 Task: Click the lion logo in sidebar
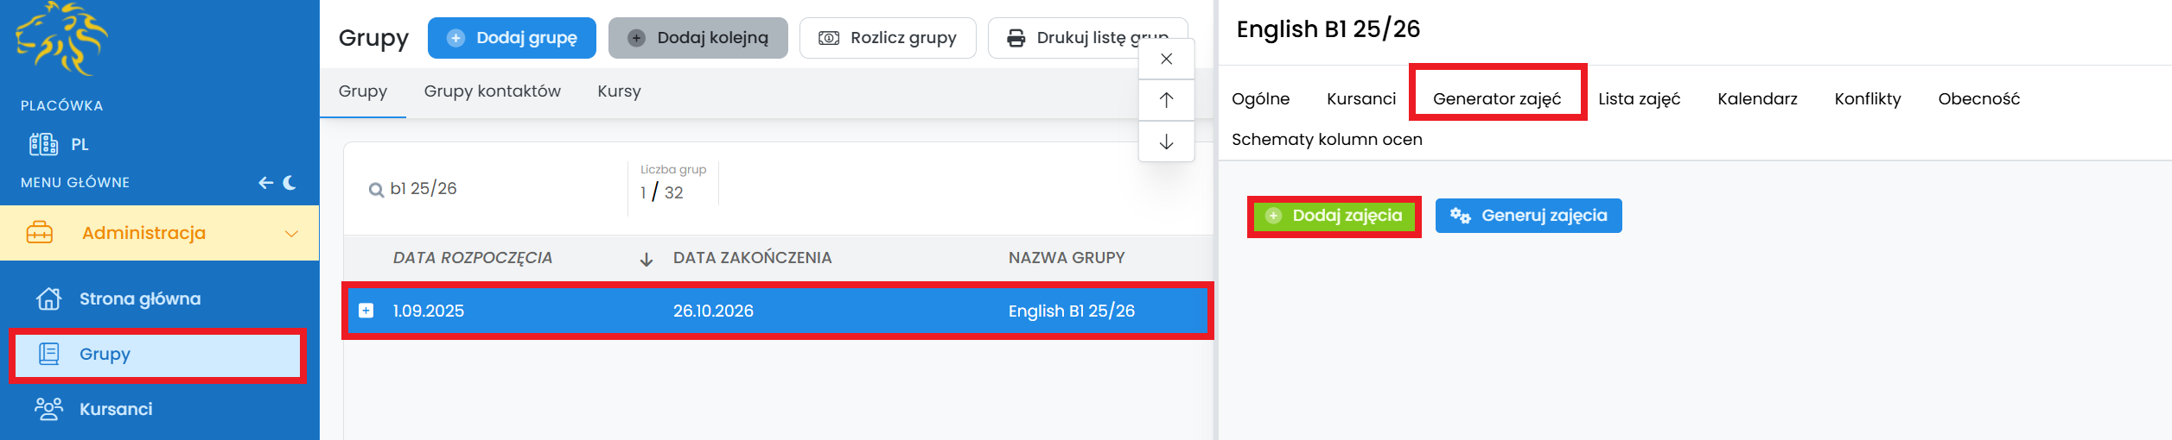pyautogui.click(x=61, y=39)
